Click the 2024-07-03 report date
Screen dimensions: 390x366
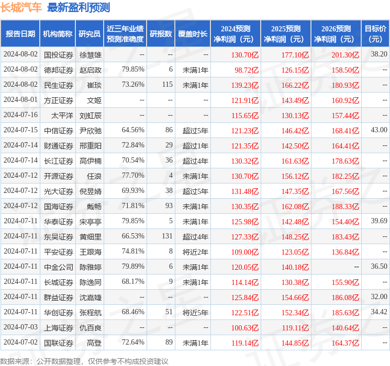(20, 327)
